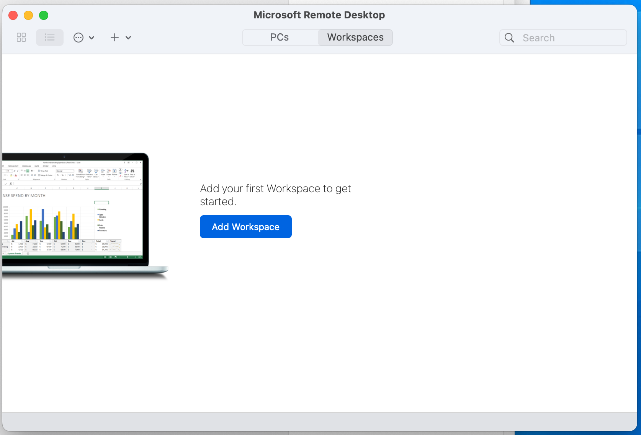
Task: Click the magnifying glass search icon
Action: [x=509, y=38]
